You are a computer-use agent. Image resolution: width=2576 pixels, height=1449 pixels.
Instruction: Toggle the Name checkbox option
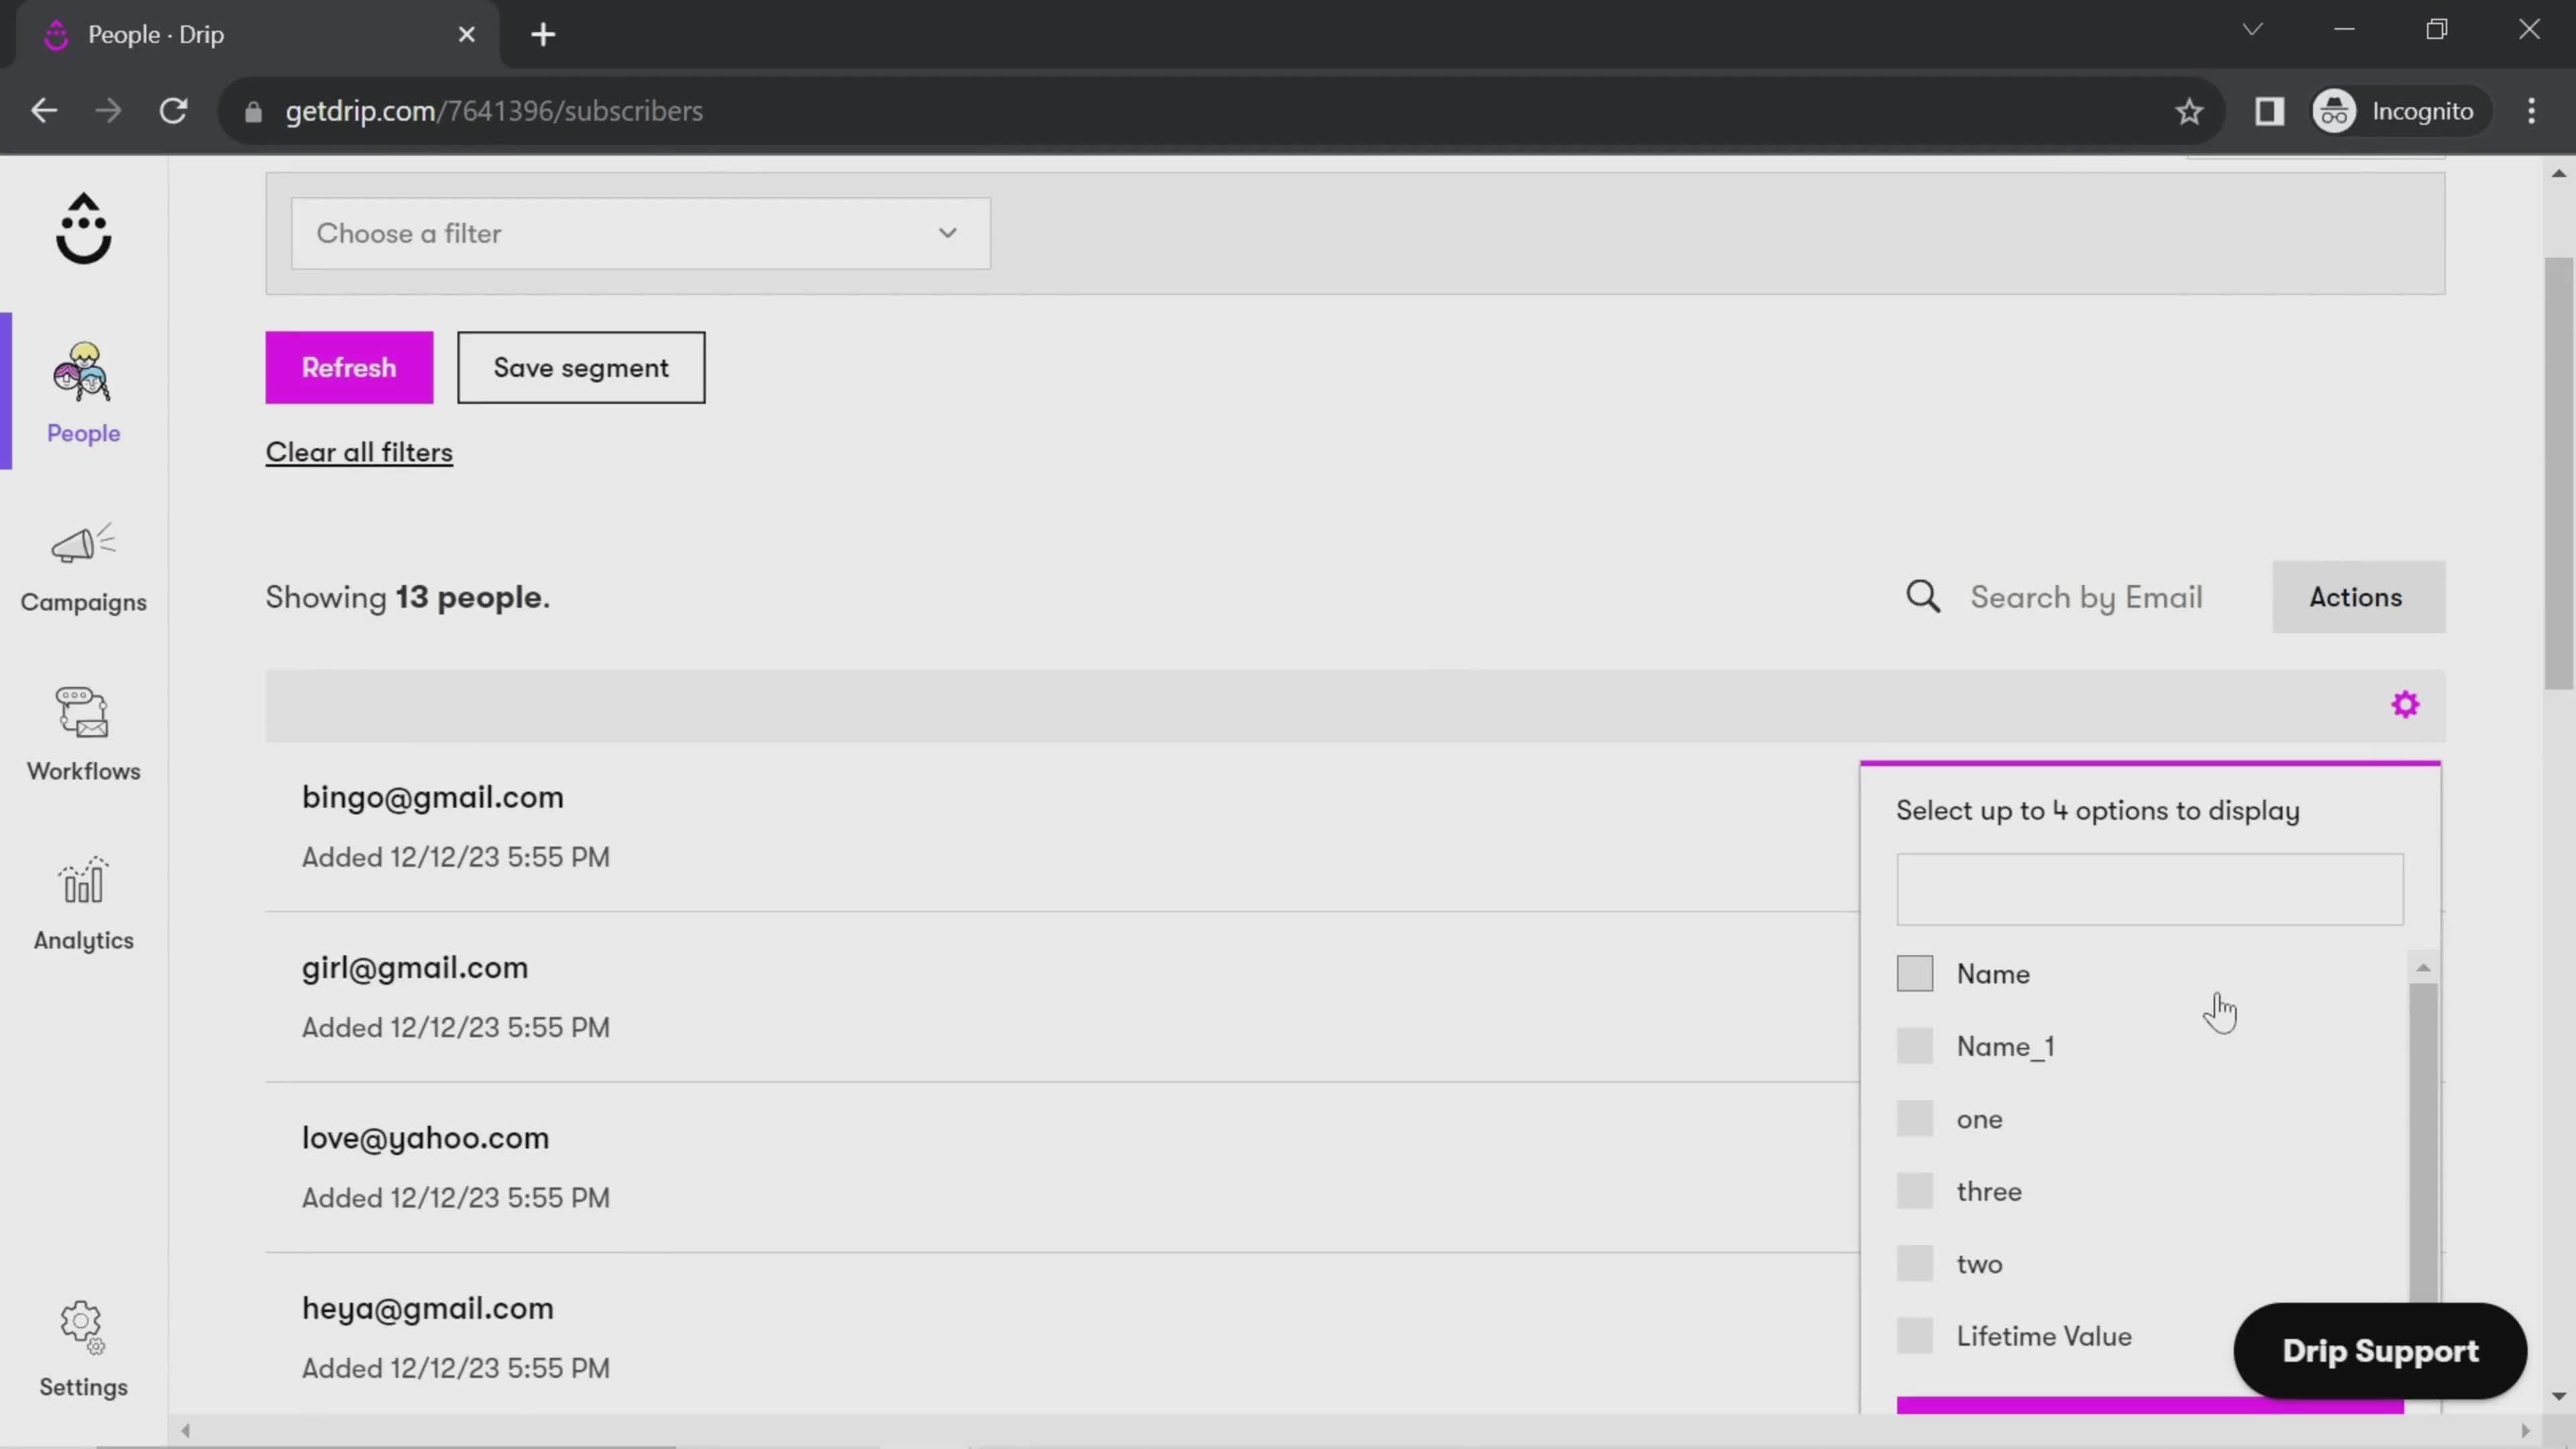1915,973
